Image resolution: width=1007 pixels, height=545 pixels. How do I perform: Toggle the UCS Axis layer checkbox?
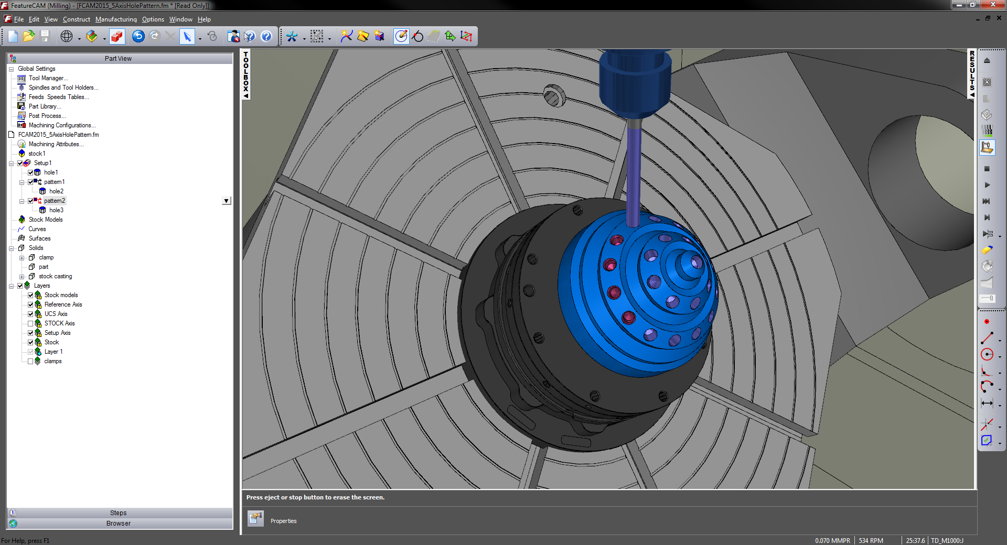(30, 314)
